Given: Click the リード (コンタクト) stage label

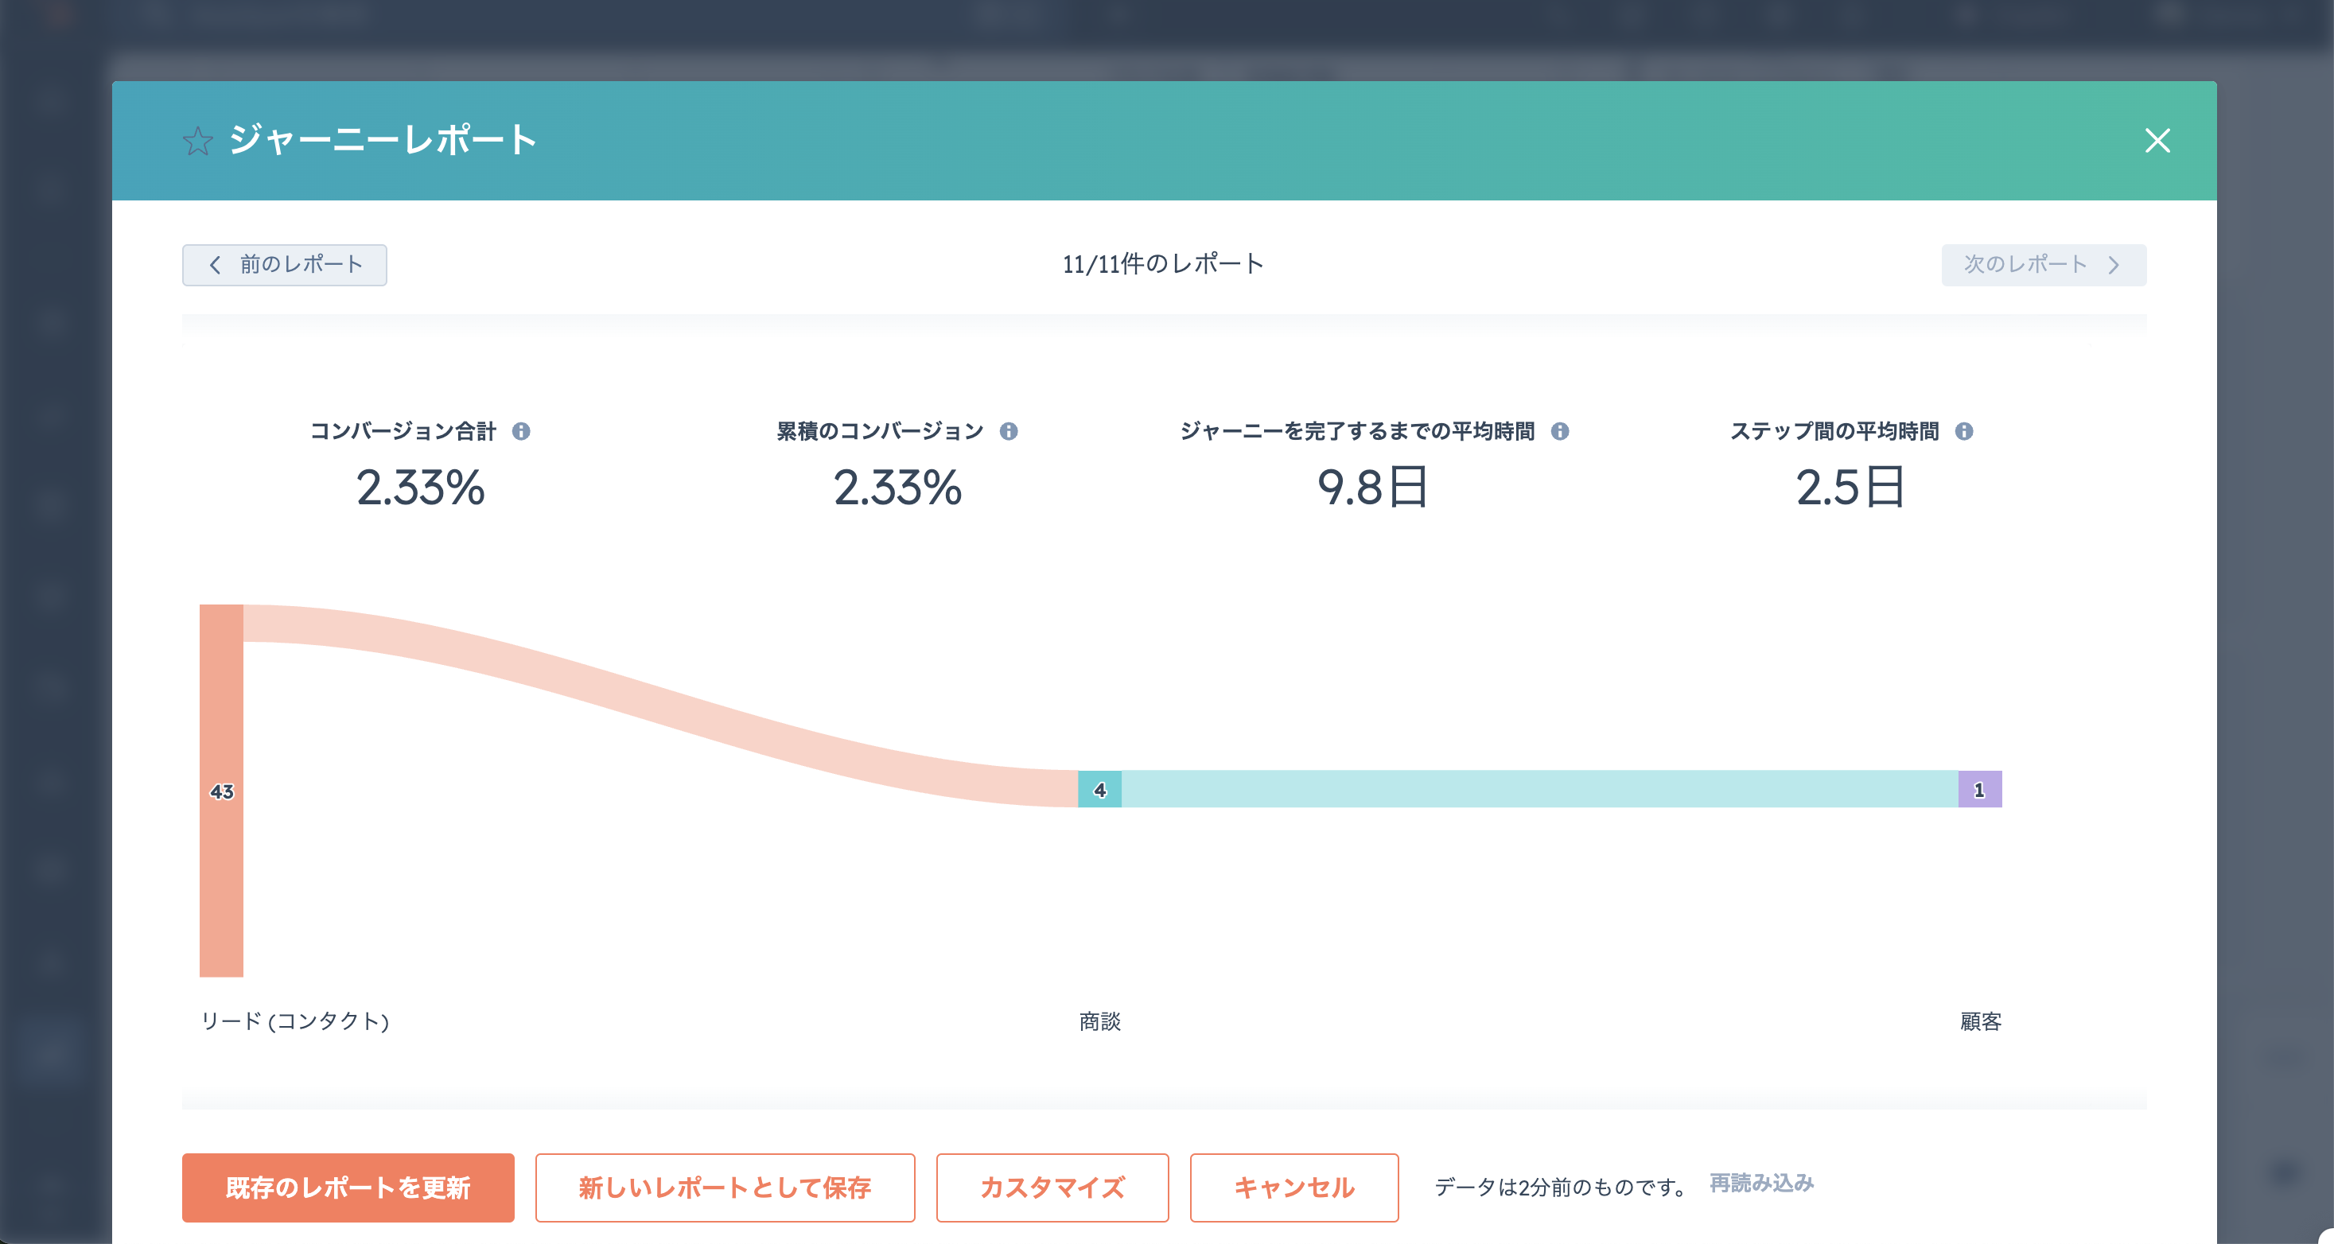Looking at the screenshot, I should click(x=294, y=1021).
